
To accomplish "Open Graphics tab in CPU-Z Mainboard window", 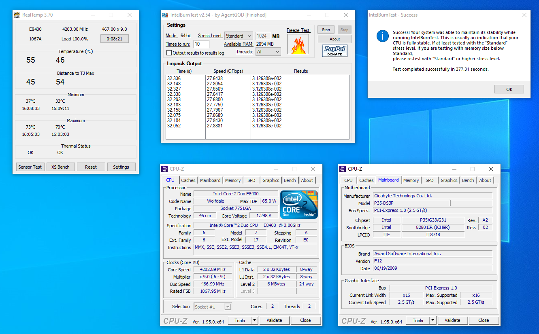I will point(449,180).
